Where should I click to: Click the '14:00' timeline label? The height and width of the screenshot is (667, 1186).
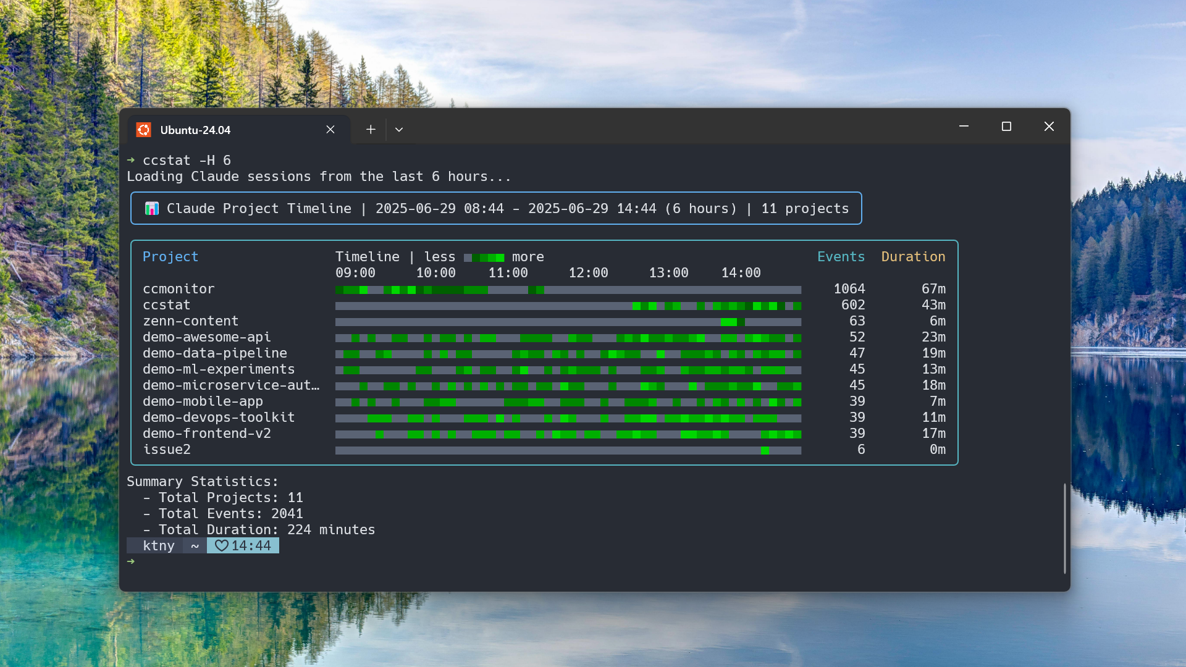point(741,273)
